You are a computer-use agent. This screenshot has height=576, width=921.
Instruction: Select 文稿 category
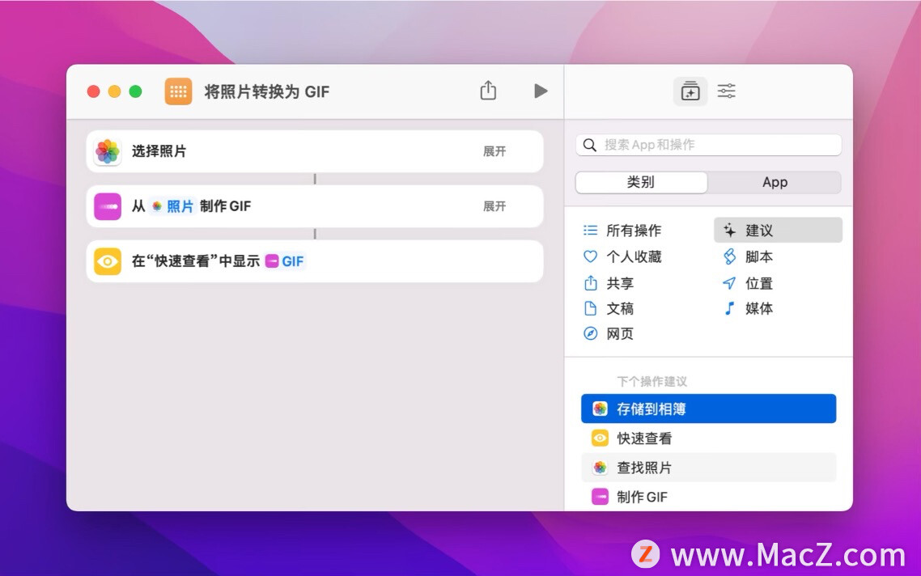pyautogui.click(x=620, y=308)
